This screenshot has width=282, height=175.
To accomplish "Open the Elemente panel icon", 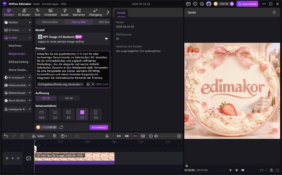I will [79, 12].
